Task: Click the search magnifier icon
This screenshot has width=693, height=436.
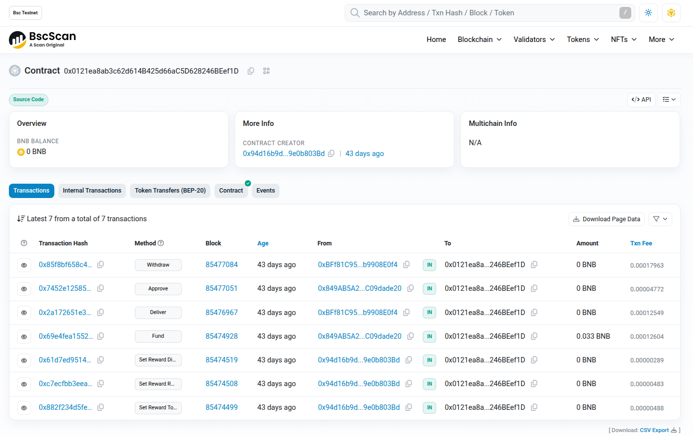Action: coord(355,13)
